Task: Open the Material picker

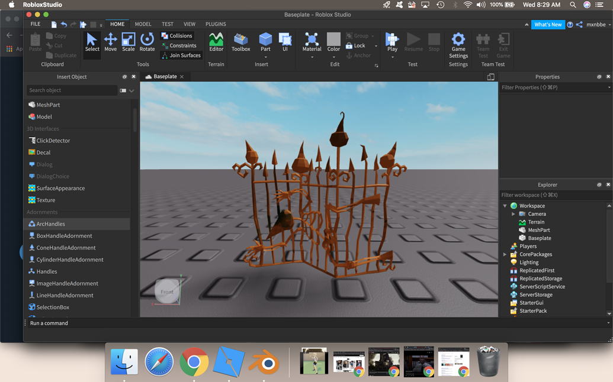Action: [312, 42]
